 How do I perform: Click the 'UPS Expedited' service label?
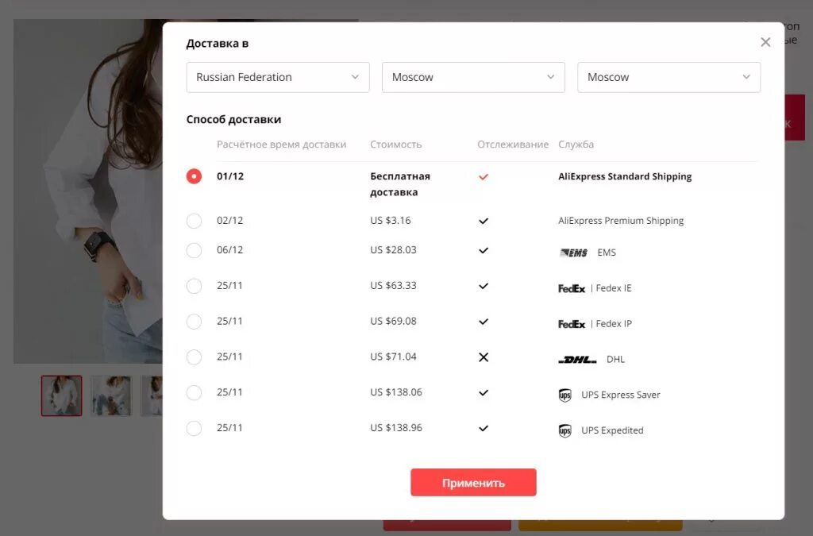click(612, 430)
